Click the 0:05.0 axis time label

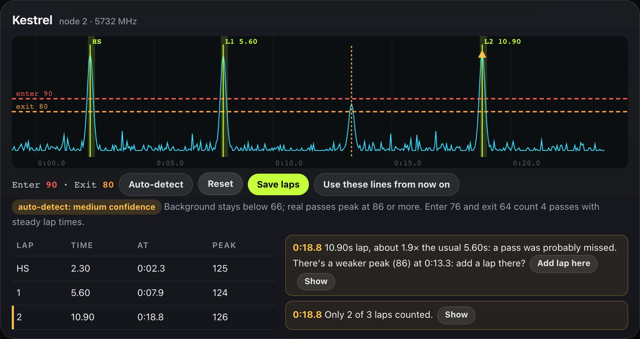tap(170, 163)
